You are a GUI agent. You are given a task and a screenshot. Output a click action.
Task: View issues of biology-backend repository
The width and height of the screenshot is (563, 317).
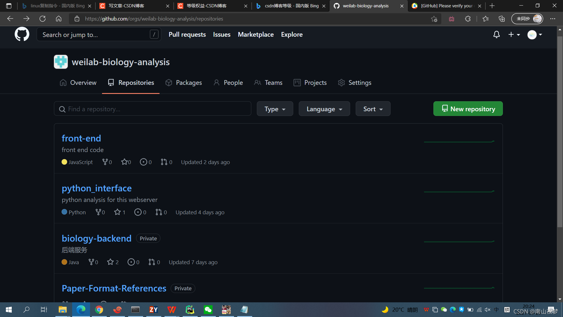pos(133,262)
